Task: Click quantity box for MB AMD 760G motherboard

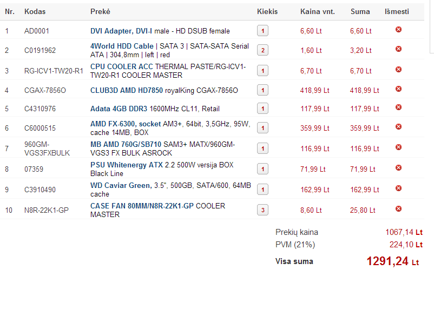Action: 262,148
